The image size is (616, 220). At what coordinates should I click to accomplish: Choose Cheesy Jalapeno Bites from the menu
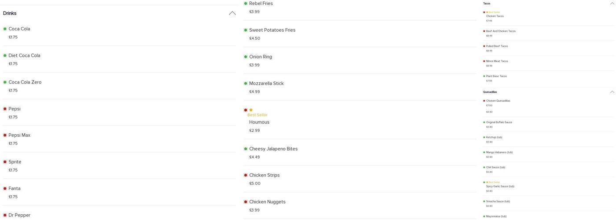click(x=273, y=149)
